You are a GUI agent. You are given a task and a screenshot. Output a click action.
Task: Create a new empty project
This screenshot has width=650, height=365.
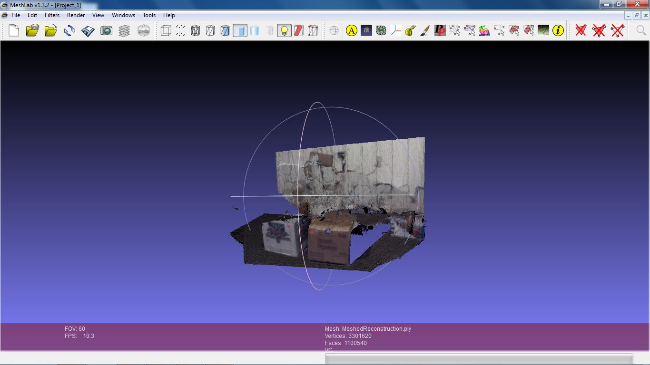14,31
